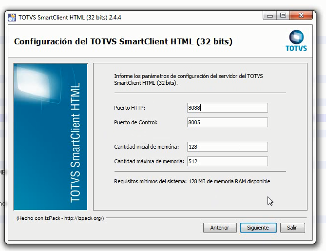Screen dimensions: 326x251
Task: Click the 'Requisitos mínimos del sistema' text
Action: tap(192, 181)
